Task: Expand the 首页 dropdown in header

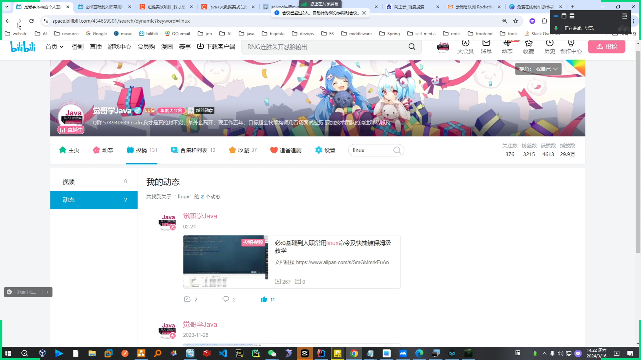Action: [54, 47]
